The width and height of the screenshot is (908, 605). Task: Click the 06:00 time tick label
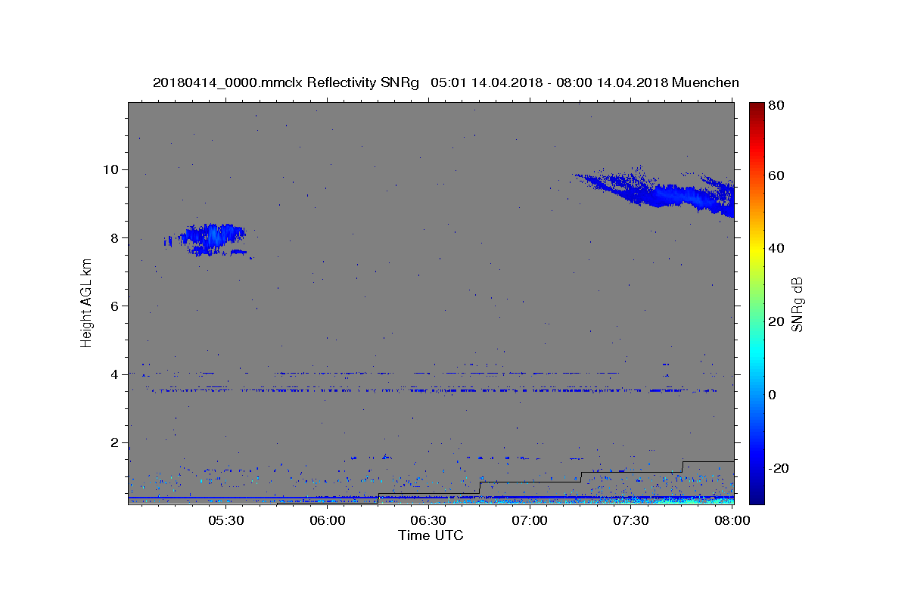327,521
